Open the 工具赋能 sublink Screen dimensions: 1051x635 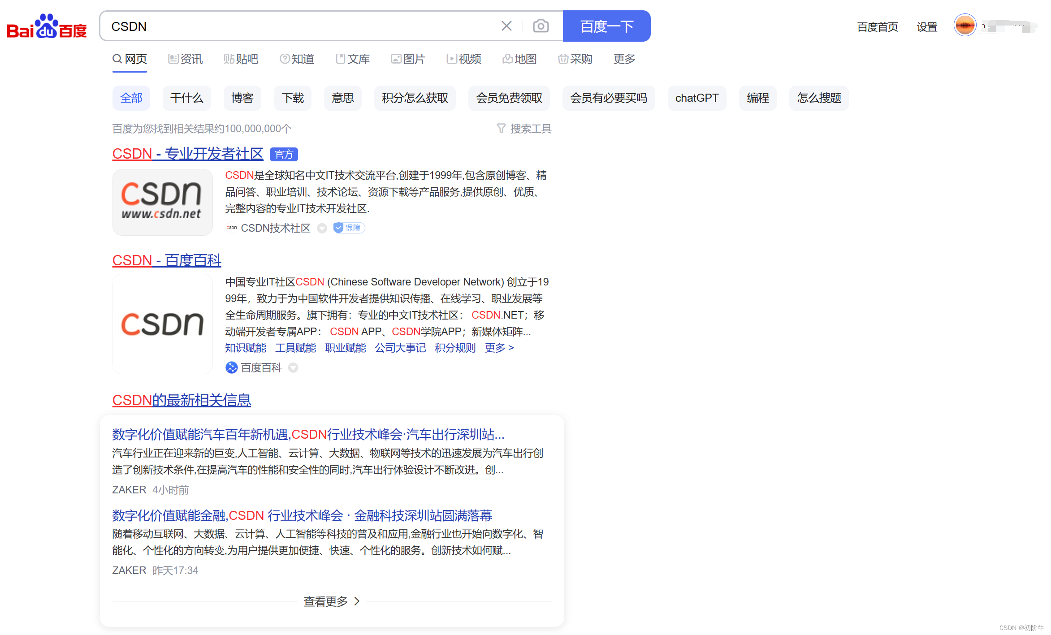coord(295,348)
